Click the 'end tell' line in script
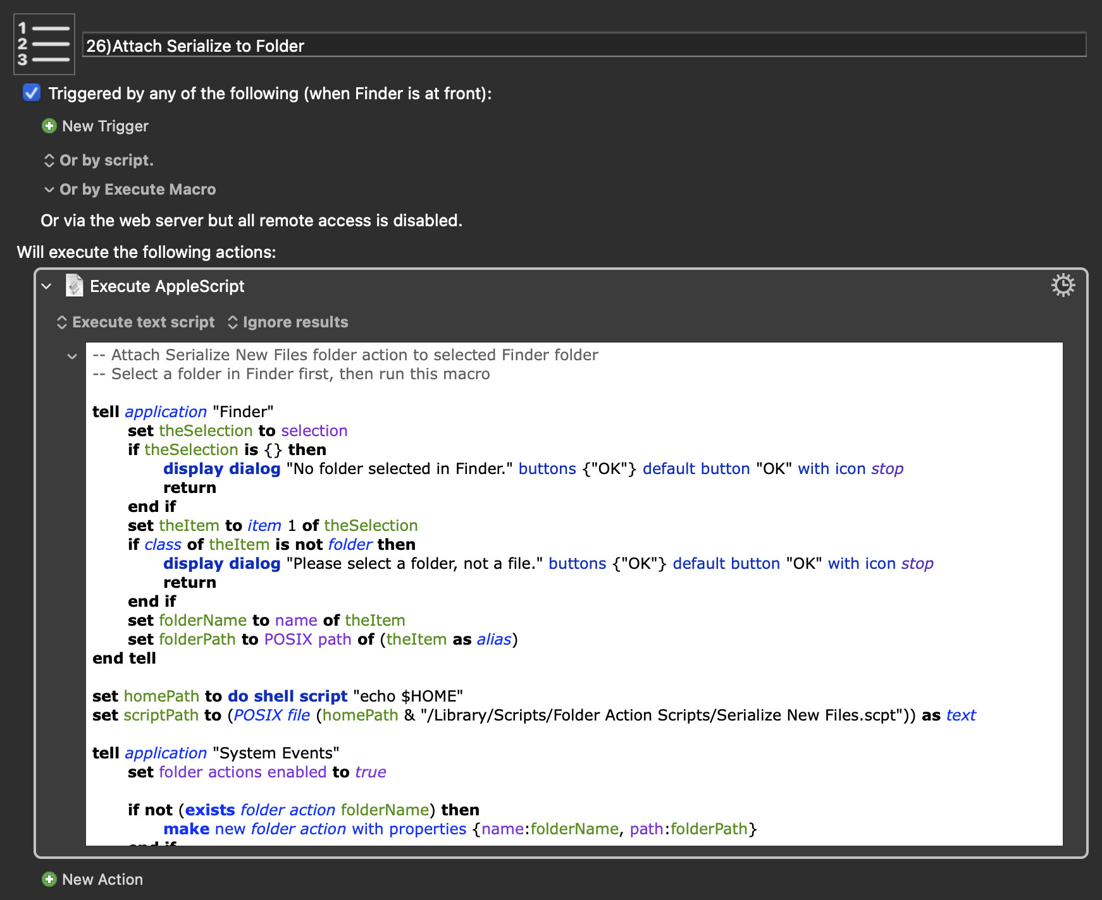 (124, 659)
